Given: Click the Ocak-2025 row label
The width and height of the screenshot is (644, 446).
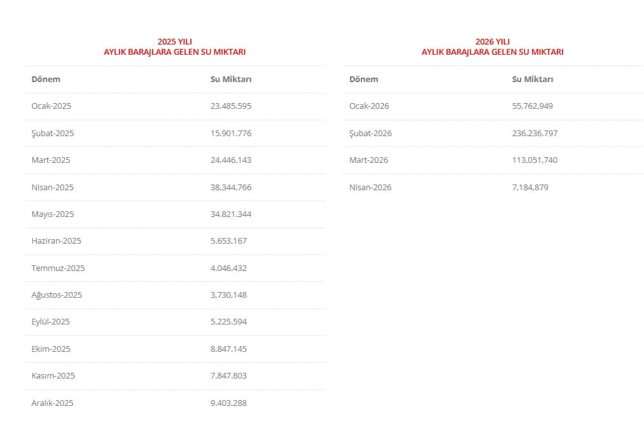Looking at the screenshot, I should [52, 106].
